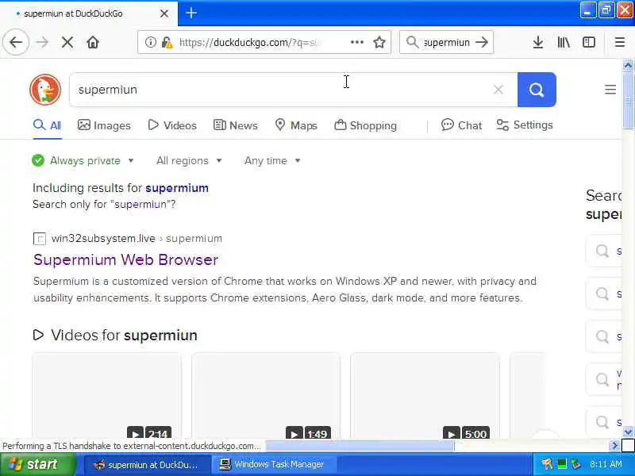This screenshot has width=635, height=476.
Task: Click the green CPU usage tray icon
Action: point(561,464)
